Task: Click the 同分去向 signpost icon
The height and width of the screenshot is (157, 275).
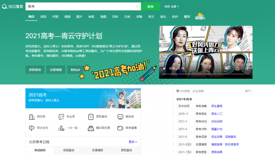Action: coord(32,128)
